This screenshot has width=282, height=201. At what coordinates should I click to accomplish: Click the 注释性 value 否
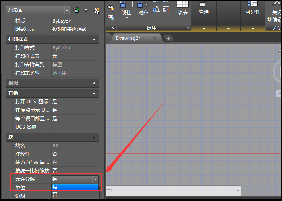click(75, 154)
